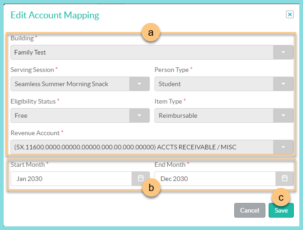Close the Edit Account Mapping dialog

290,15
